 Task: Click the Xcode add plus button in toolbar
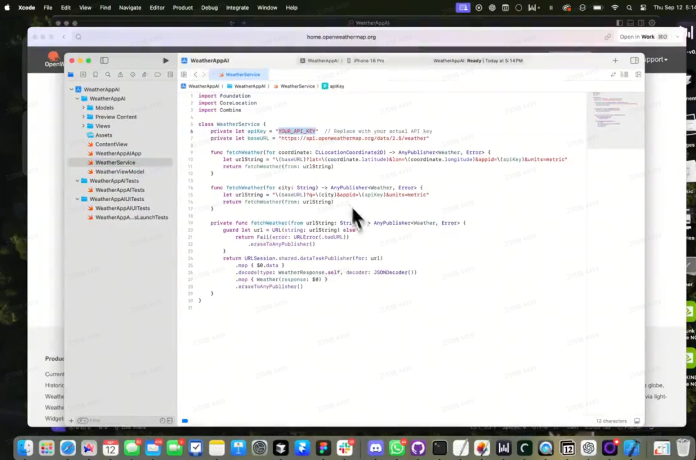[x=615, y=61]
